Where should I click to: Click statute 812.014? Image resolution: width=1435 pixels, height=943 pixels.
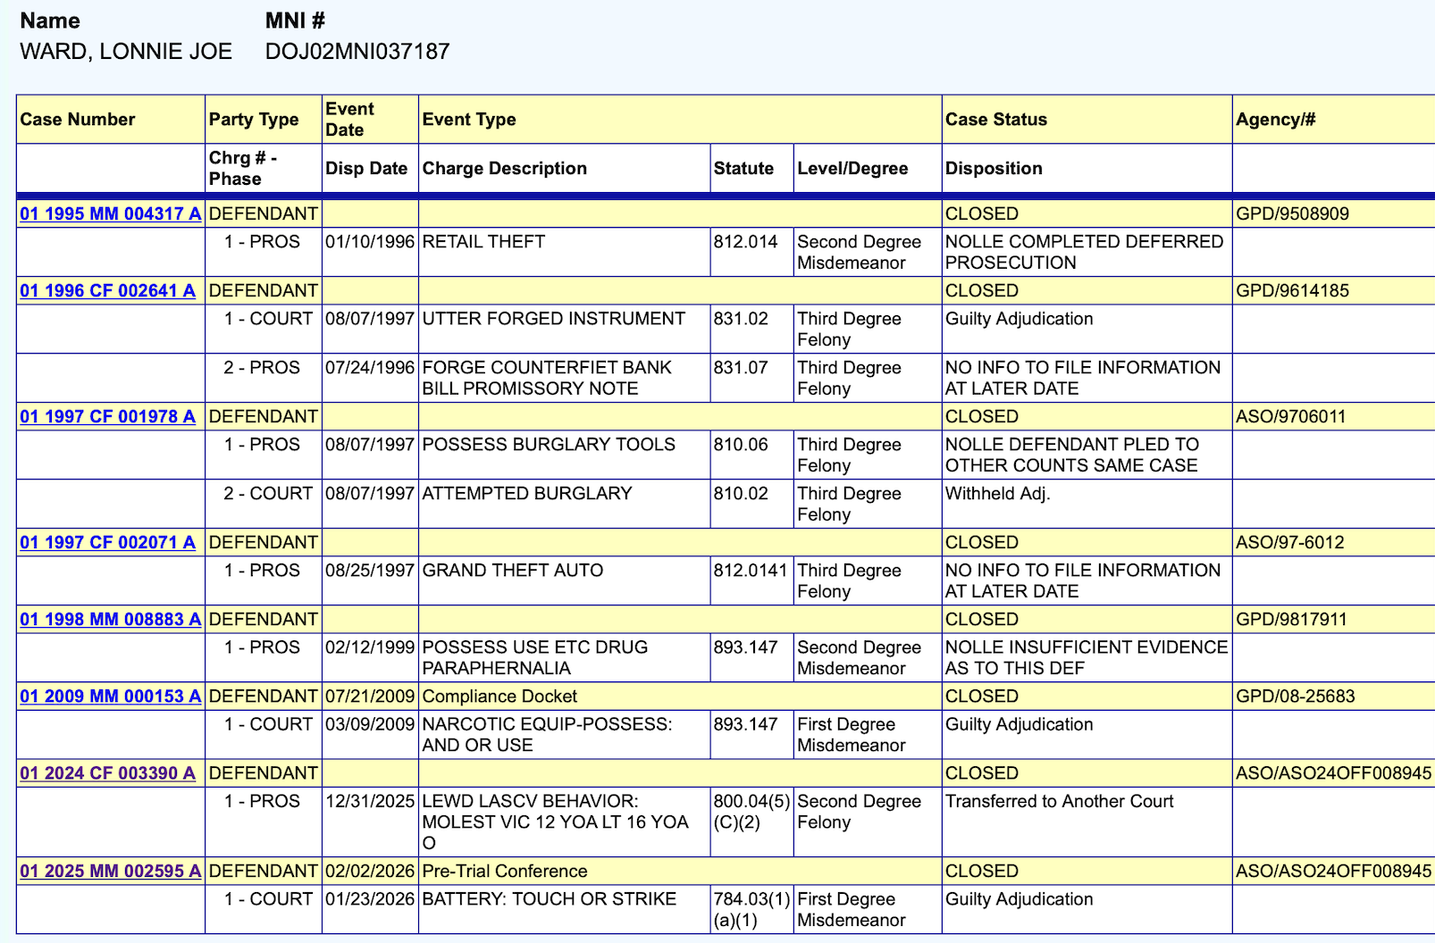[745, 241]
